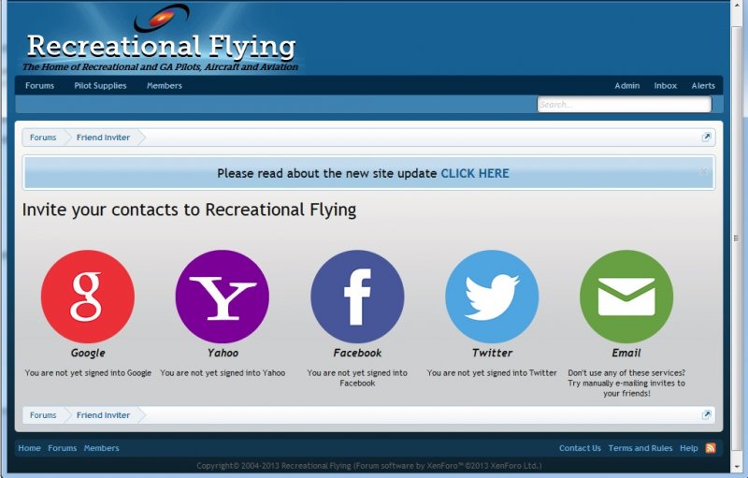Click the green Email envelope icon

point(626,297)
